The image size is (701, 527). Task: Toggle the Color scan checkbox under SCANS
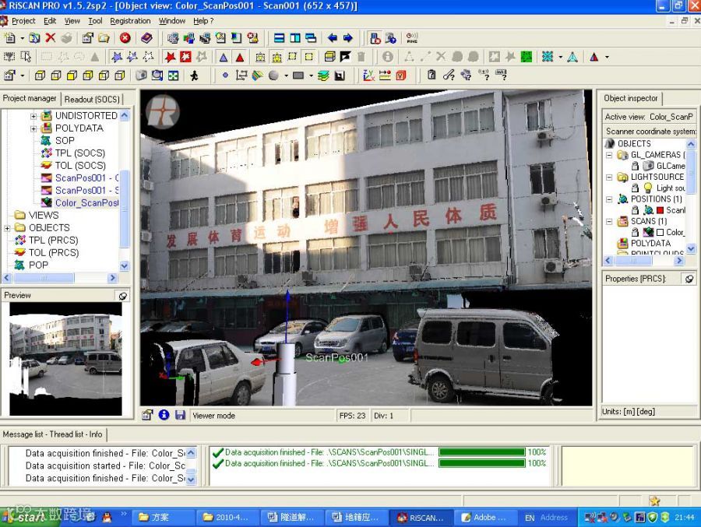(x=660, y=233)
